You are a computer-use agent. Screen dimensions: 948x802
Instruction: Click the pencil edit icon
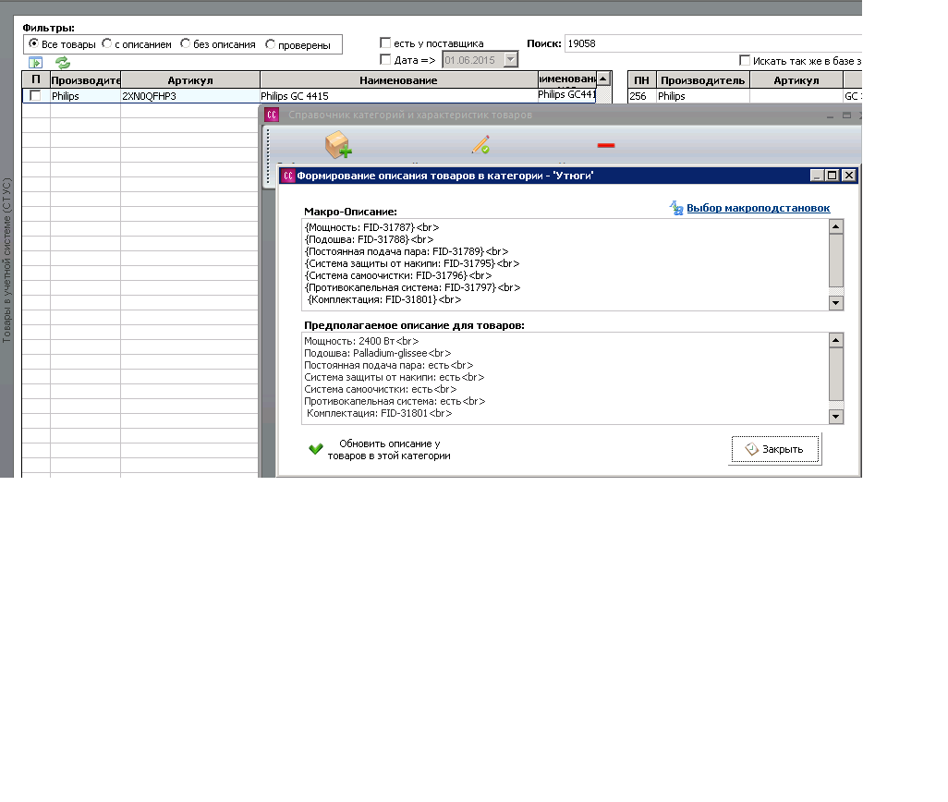(x=480, y=145)
